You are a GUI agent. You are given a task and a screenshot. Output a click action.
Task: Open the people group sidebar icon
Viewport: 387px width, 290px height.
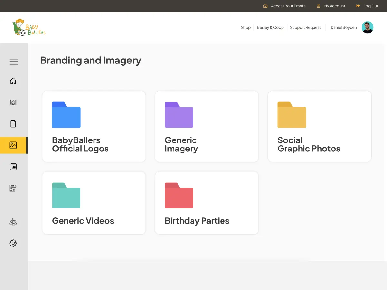[13, 222]
